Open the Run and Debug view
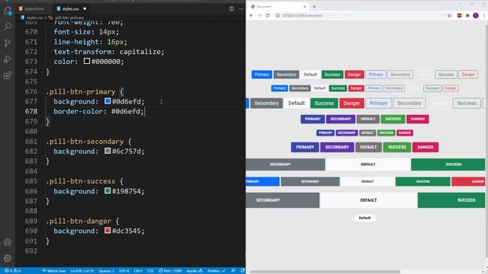488x274 pixels. (x=8, y=59)
